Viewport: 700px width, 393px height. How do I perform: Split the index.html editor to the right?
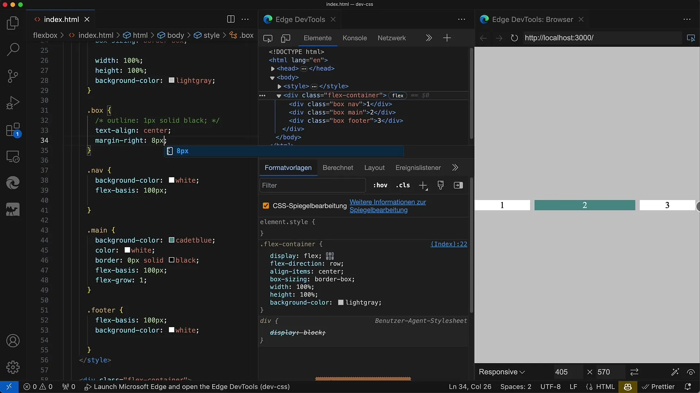click(x=231, y=19)
